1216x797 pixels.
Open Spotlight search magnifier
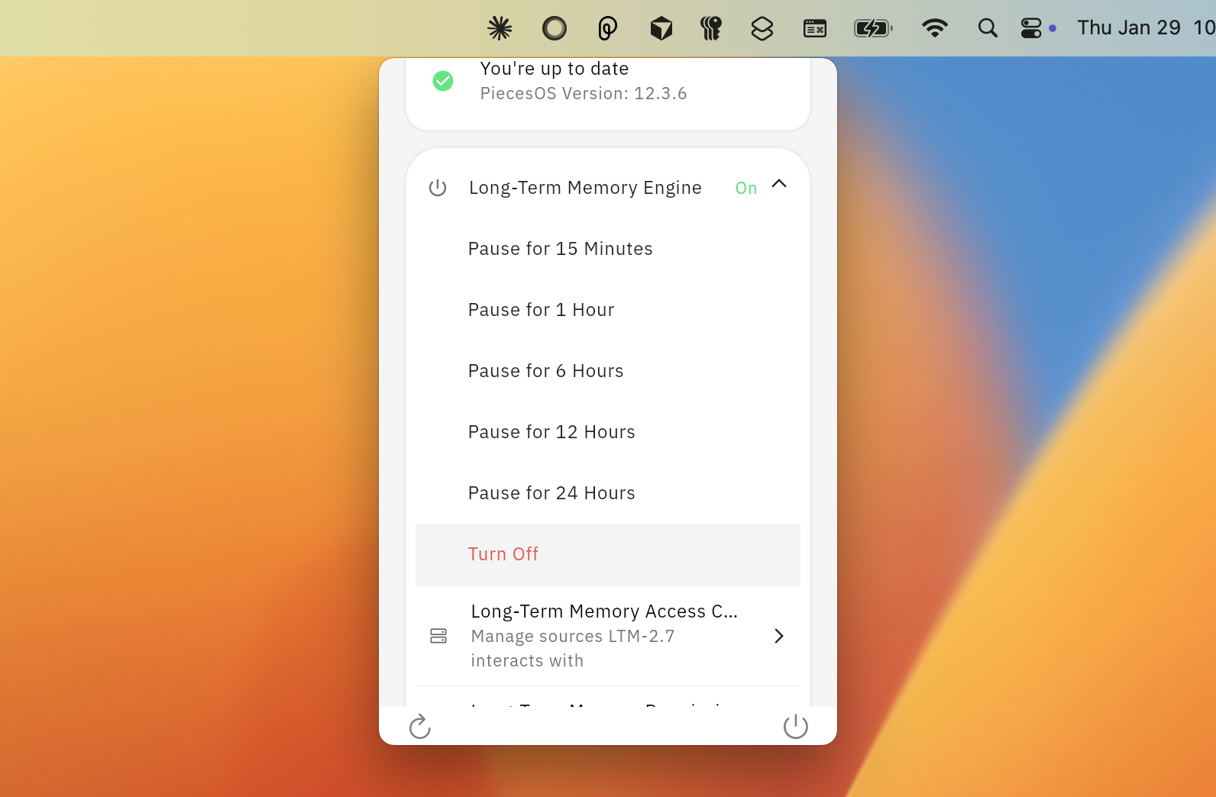(x=988, y=28)
